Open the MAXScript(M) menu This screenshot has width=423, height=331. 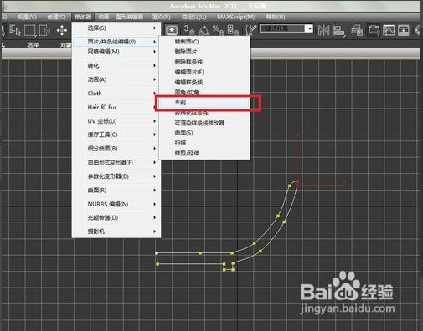coord(236,17)
